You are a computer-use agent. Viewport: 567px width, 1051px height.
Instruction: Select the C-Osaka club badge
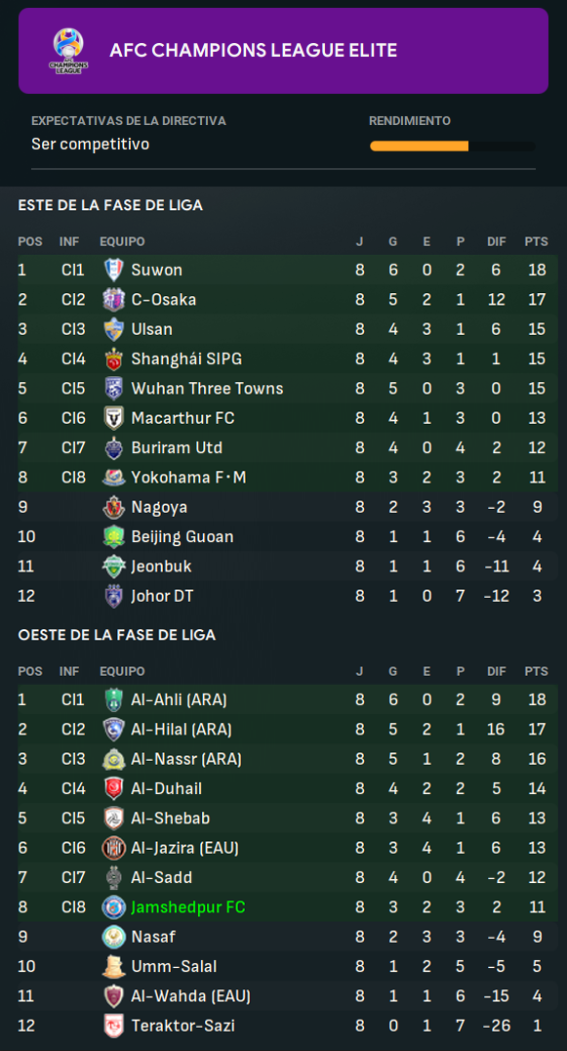114,300
